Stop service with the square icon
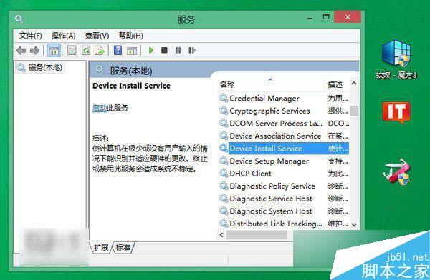Viewport: 430px width, 280px height. pos(164,50)
